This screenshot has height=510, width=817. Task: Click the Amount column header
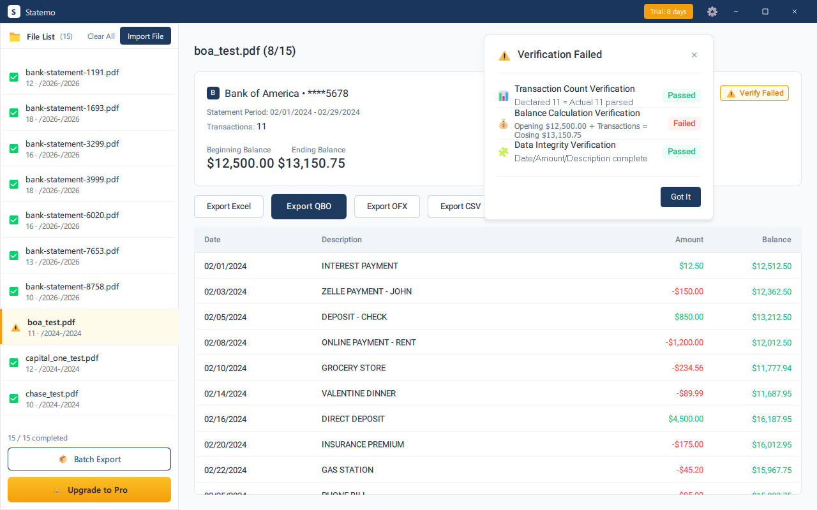[x=689, y=240]
